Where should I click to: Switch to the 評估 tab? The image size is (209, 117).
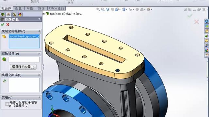(x=41, y=8)
